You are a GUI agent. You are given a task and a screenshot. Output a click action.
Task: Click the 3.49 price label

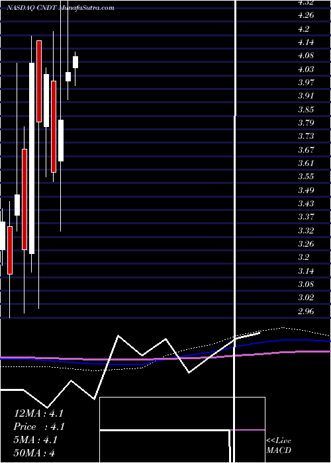point(306,190)
